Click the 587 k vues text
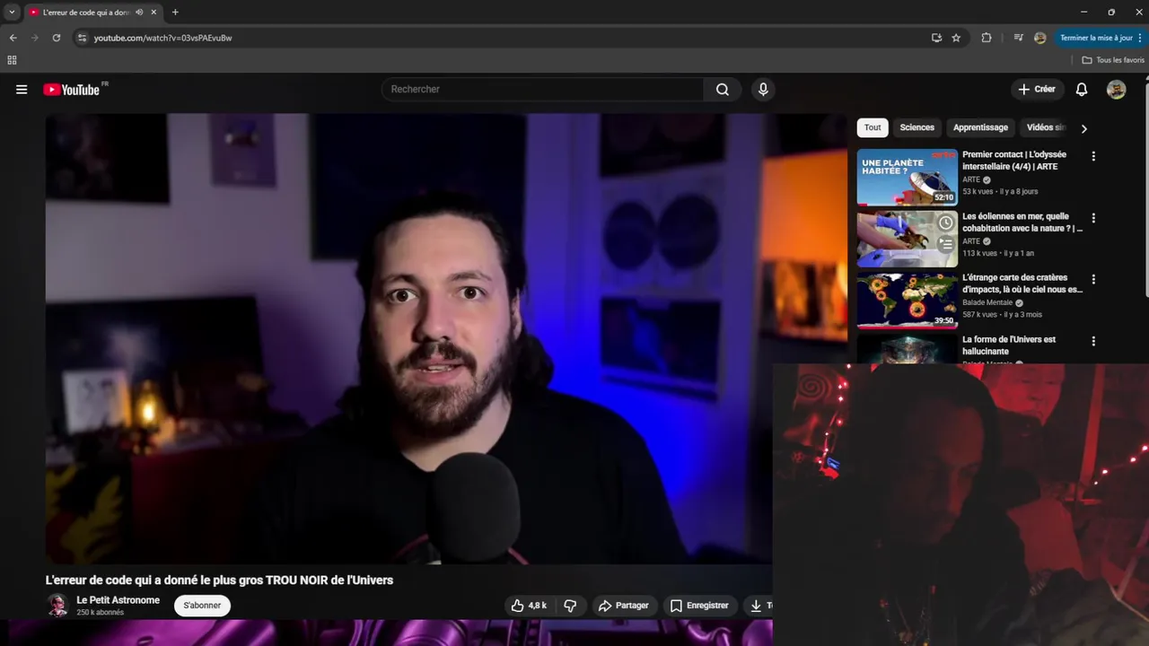1149x646 pixels. coord(980,315)
